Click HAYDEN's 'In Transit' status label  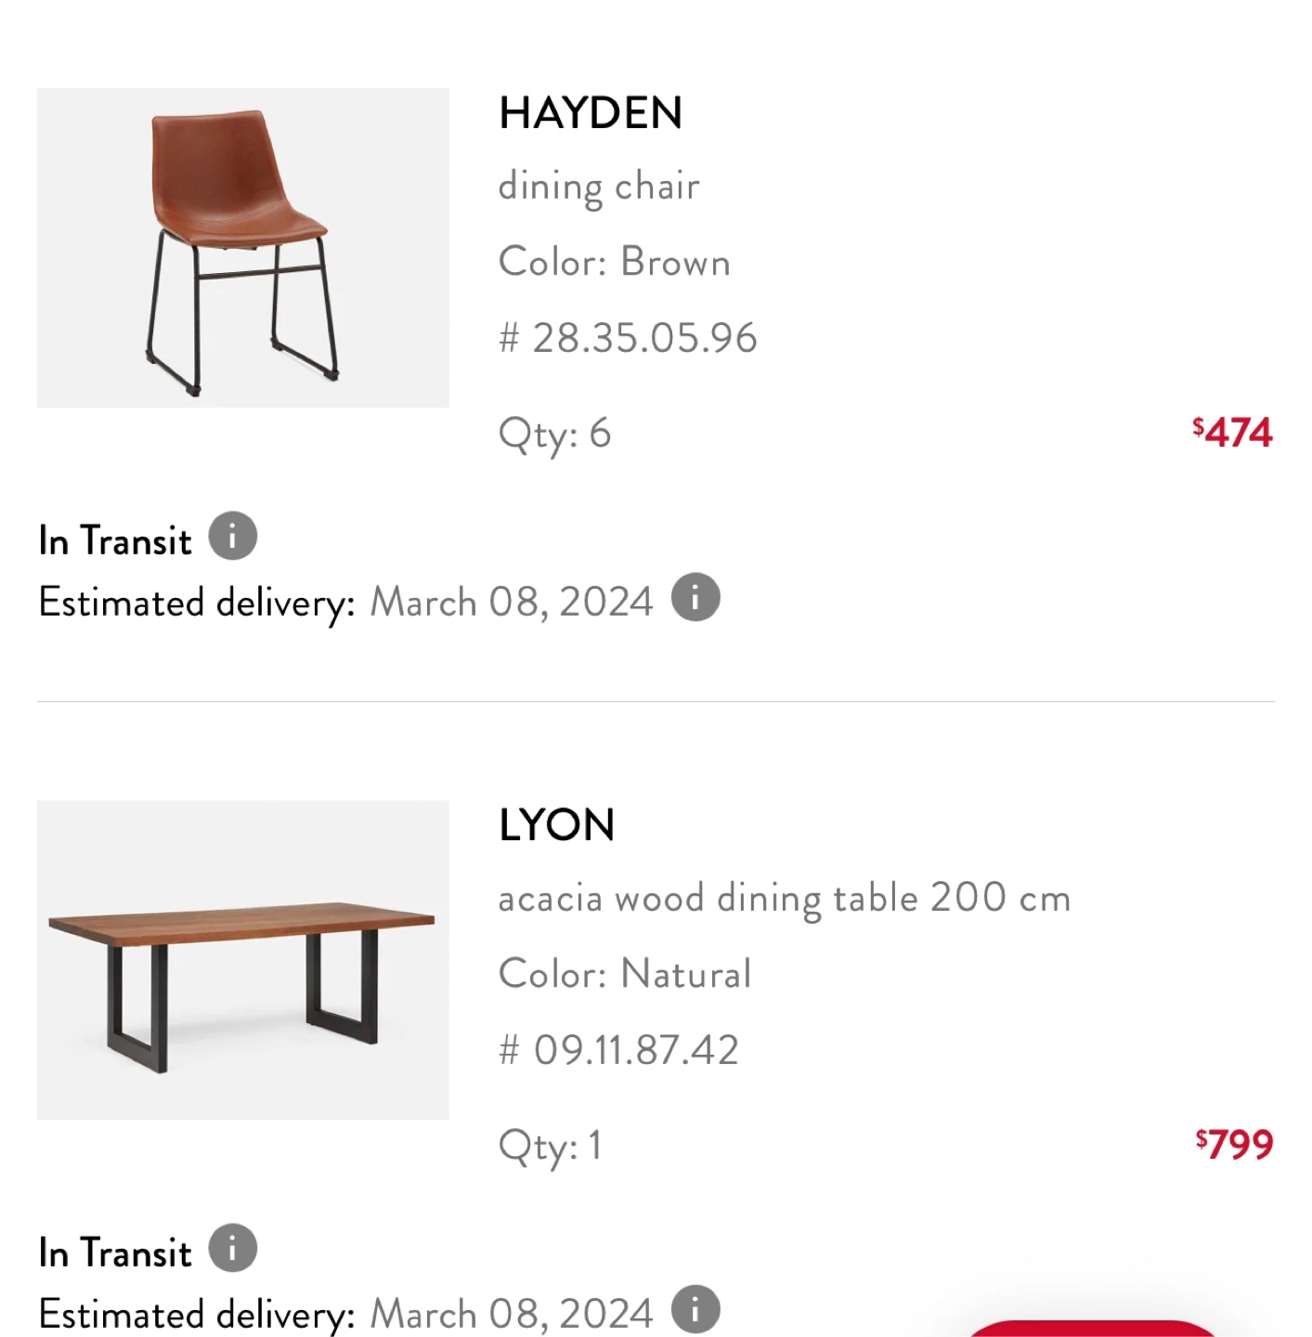click(115, 540)
